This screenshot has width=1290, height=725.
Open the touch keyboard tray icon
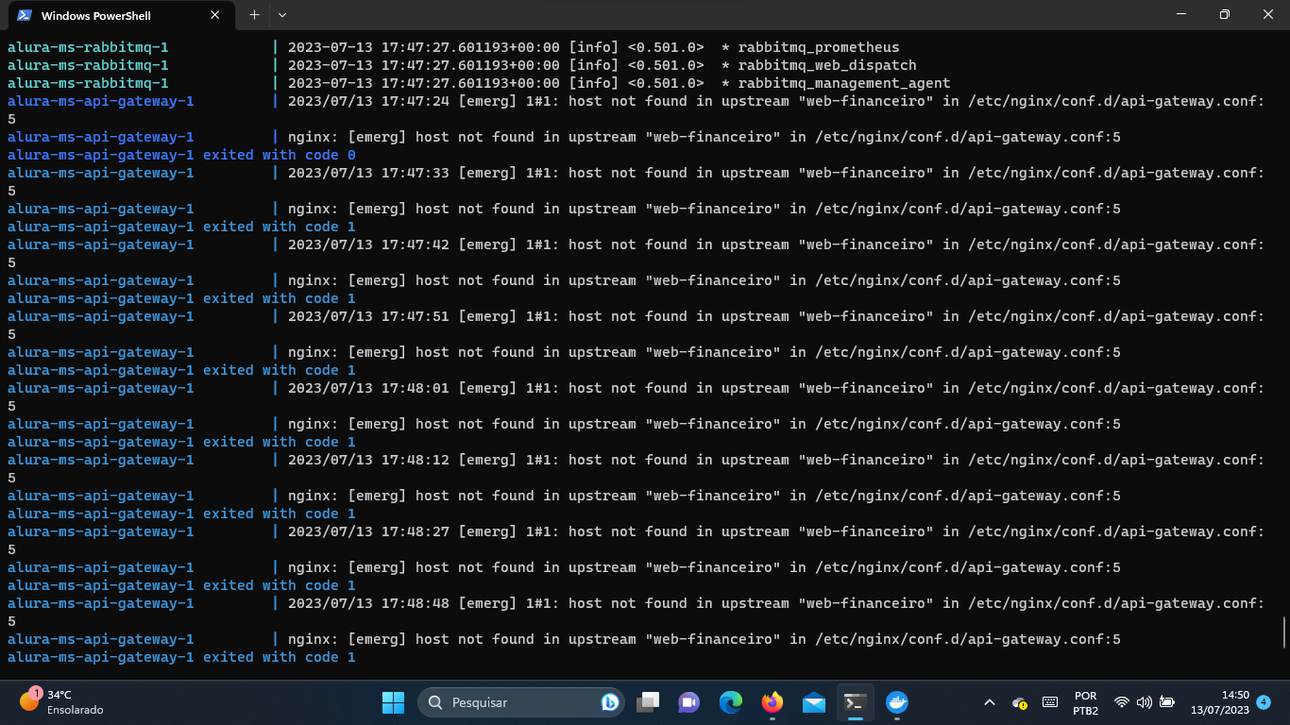[x=1050, y=702]
